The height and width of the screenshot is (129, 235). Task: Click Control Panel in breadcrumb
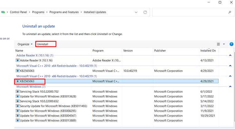point(18,12)
